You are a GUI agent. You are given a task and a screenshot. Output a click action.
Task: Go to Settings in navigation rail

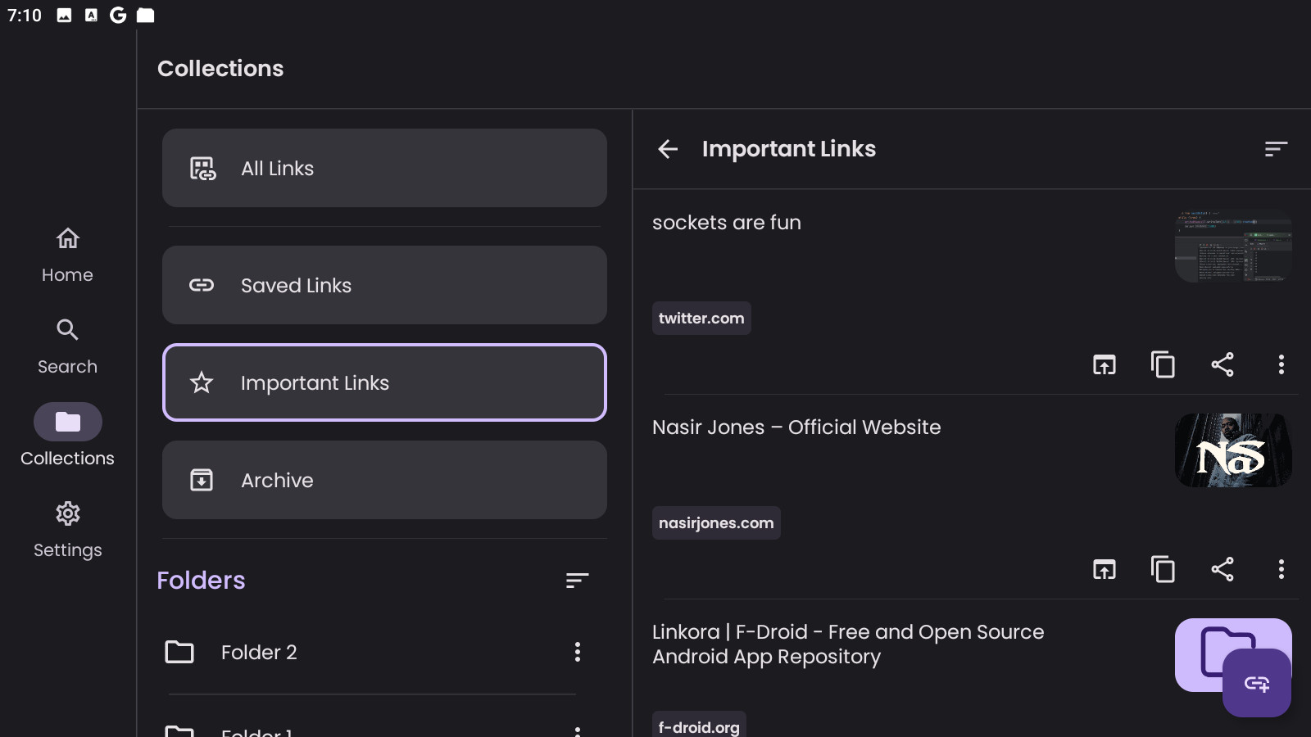pyautogui.click(x=67, y=530)
